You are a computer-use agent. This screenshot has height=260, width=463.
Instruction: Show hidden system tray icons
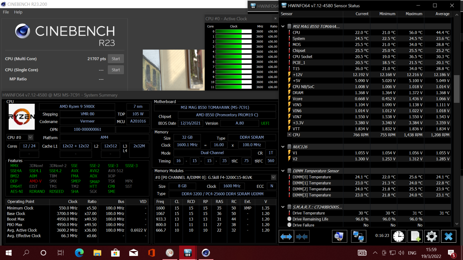(x=375, y=253)
